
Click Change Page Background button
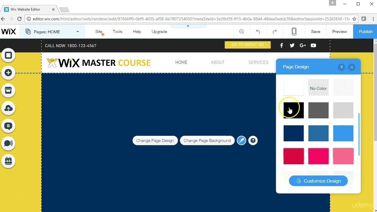tap(207, 140)
